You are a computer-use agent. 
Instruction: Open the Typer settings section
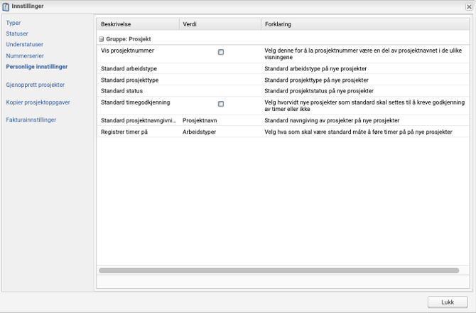[13, 23]
